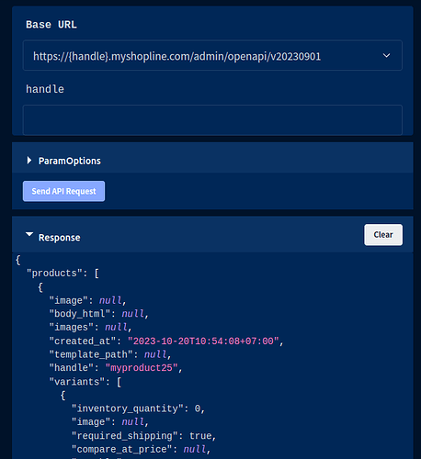This screenshot has width=421, height=459.
Task: Focus the empty handle input field
Action: pos(212,119)
